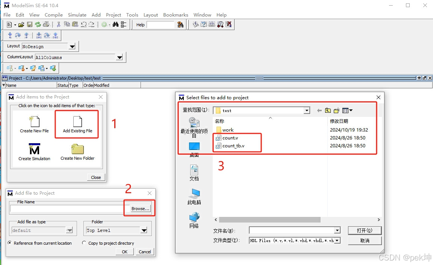Viewport: 433px width, 265px height.
Task: Click the Step Out blue arrow icon
Action: pos(26,35)
